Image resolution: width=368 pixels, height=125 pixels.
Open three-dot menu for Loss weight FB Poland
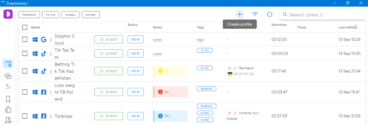(x=51, y=92)
